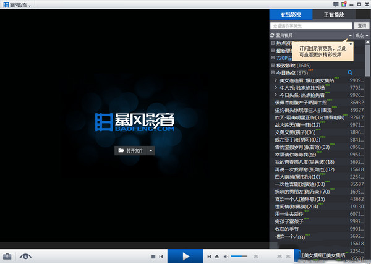Start playback with the big blue play button
371x264 pixels.
(x=185, y=256)
